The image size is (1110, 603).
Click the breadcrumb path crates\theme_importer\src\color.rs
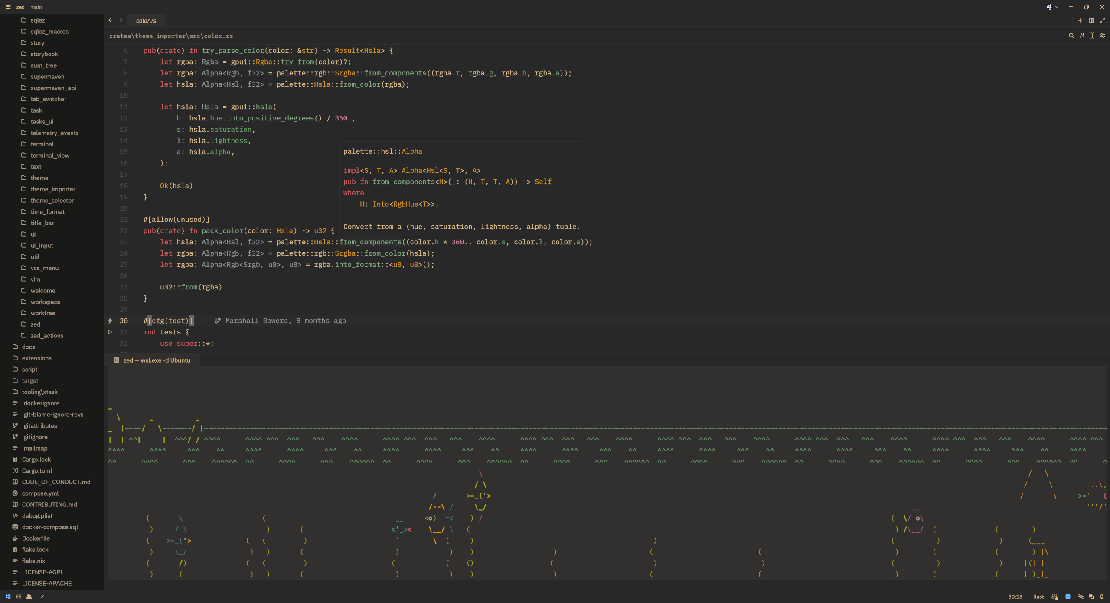coord(171,36)
